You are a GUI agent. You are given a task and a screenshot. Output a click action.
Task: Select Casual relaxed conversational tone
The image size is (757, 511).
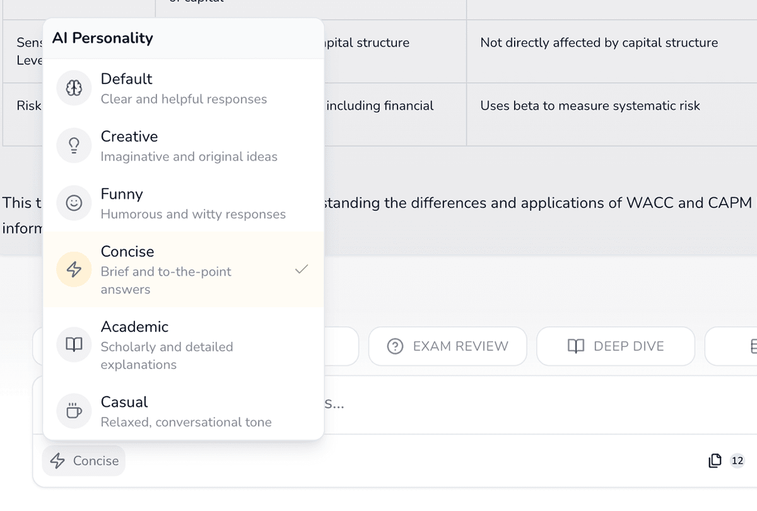pyautogui.click(x=183, y=411)
